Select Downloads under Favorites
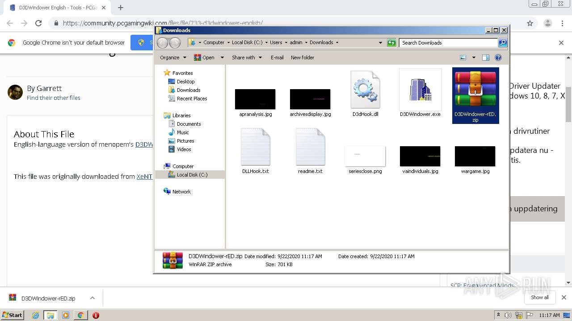 click(x=189, y=90)
